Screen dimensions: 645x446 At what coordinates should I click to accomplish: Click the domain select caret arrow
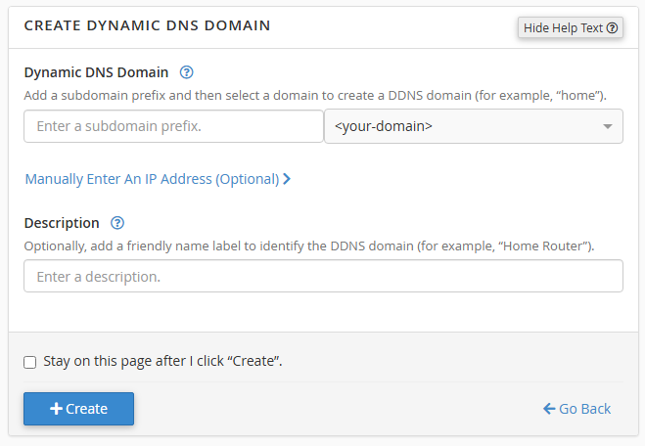(607, 127)
